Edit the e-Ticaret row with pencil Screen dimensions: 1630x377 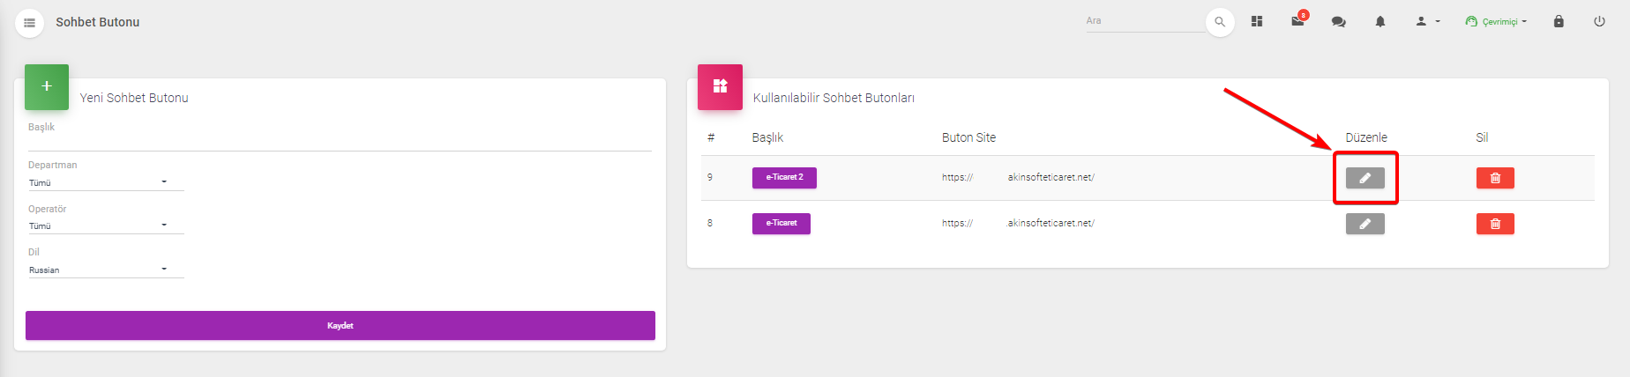1365,224
